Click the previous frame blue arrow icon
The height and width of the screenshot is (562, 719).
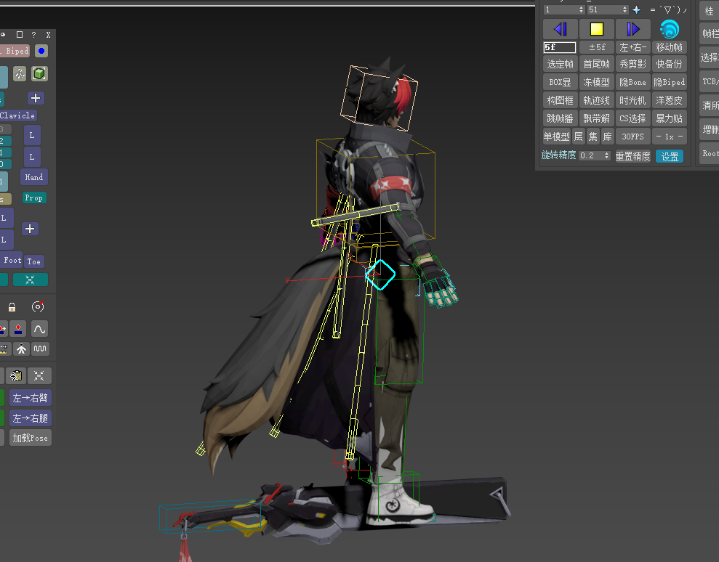[560, 28]
